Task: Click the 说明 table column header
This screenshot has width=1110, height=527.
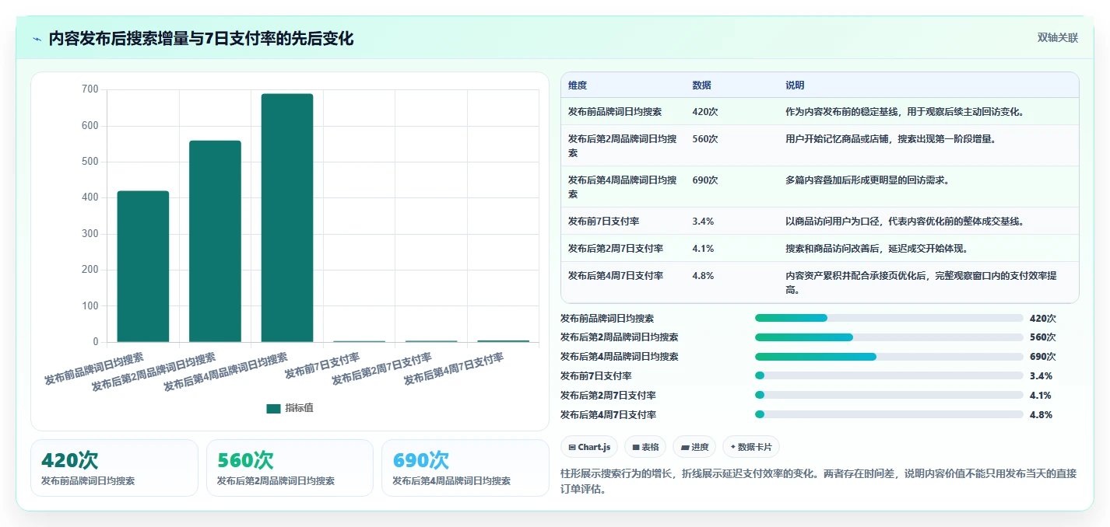Action: tap(795, 86)
